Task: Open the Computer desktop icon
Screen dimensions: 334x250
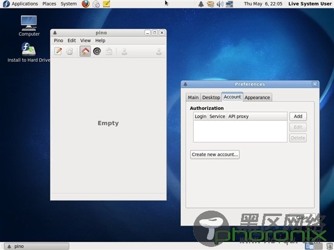Action: click(29, 25)
